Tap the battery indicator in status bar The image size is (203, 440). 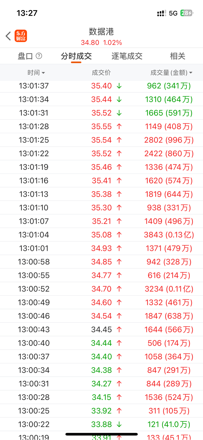tap(187, 13)
